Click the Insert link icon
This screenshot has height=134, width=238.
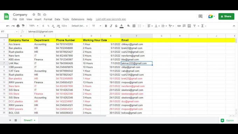[x=179, y=26]
